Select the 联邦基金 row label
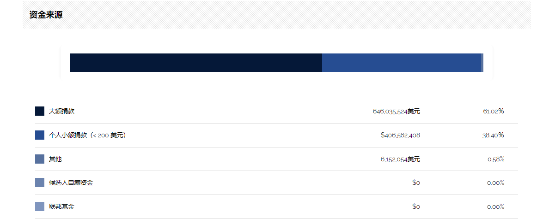Image resolution: width=543 pixels, height=224 pixels. coord(61,206)
